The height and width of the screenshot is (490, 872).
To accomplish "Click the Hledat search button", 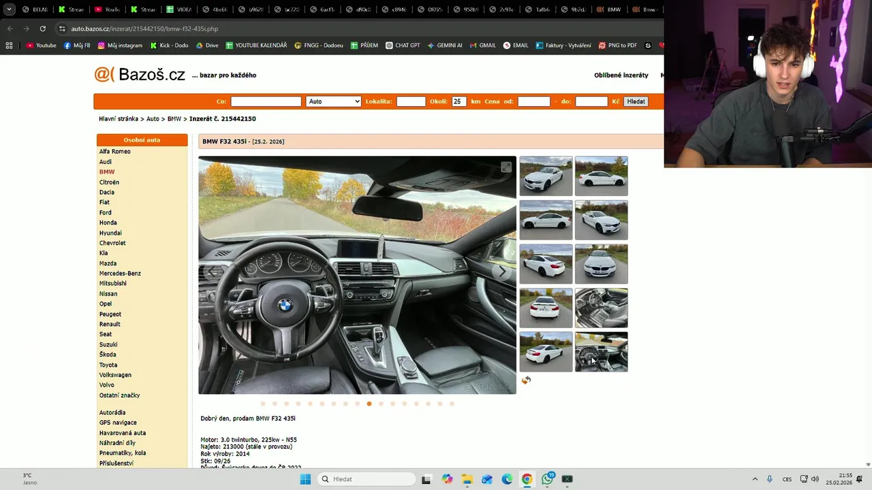I will [636, 101].
